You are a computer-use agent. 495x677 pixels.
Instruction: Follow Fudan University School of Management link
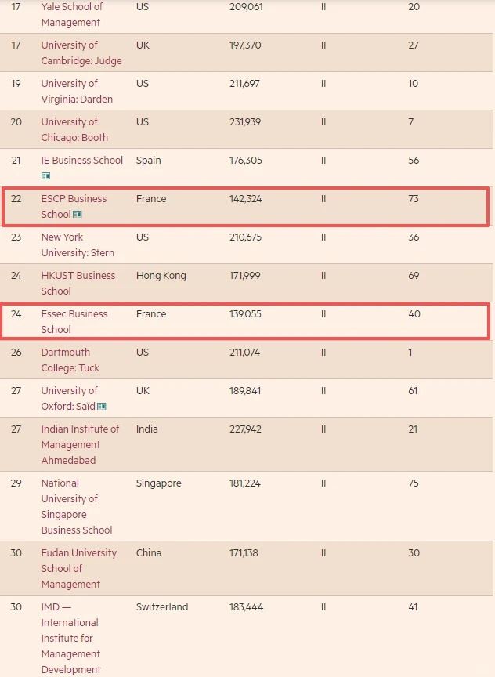(78, 568)
